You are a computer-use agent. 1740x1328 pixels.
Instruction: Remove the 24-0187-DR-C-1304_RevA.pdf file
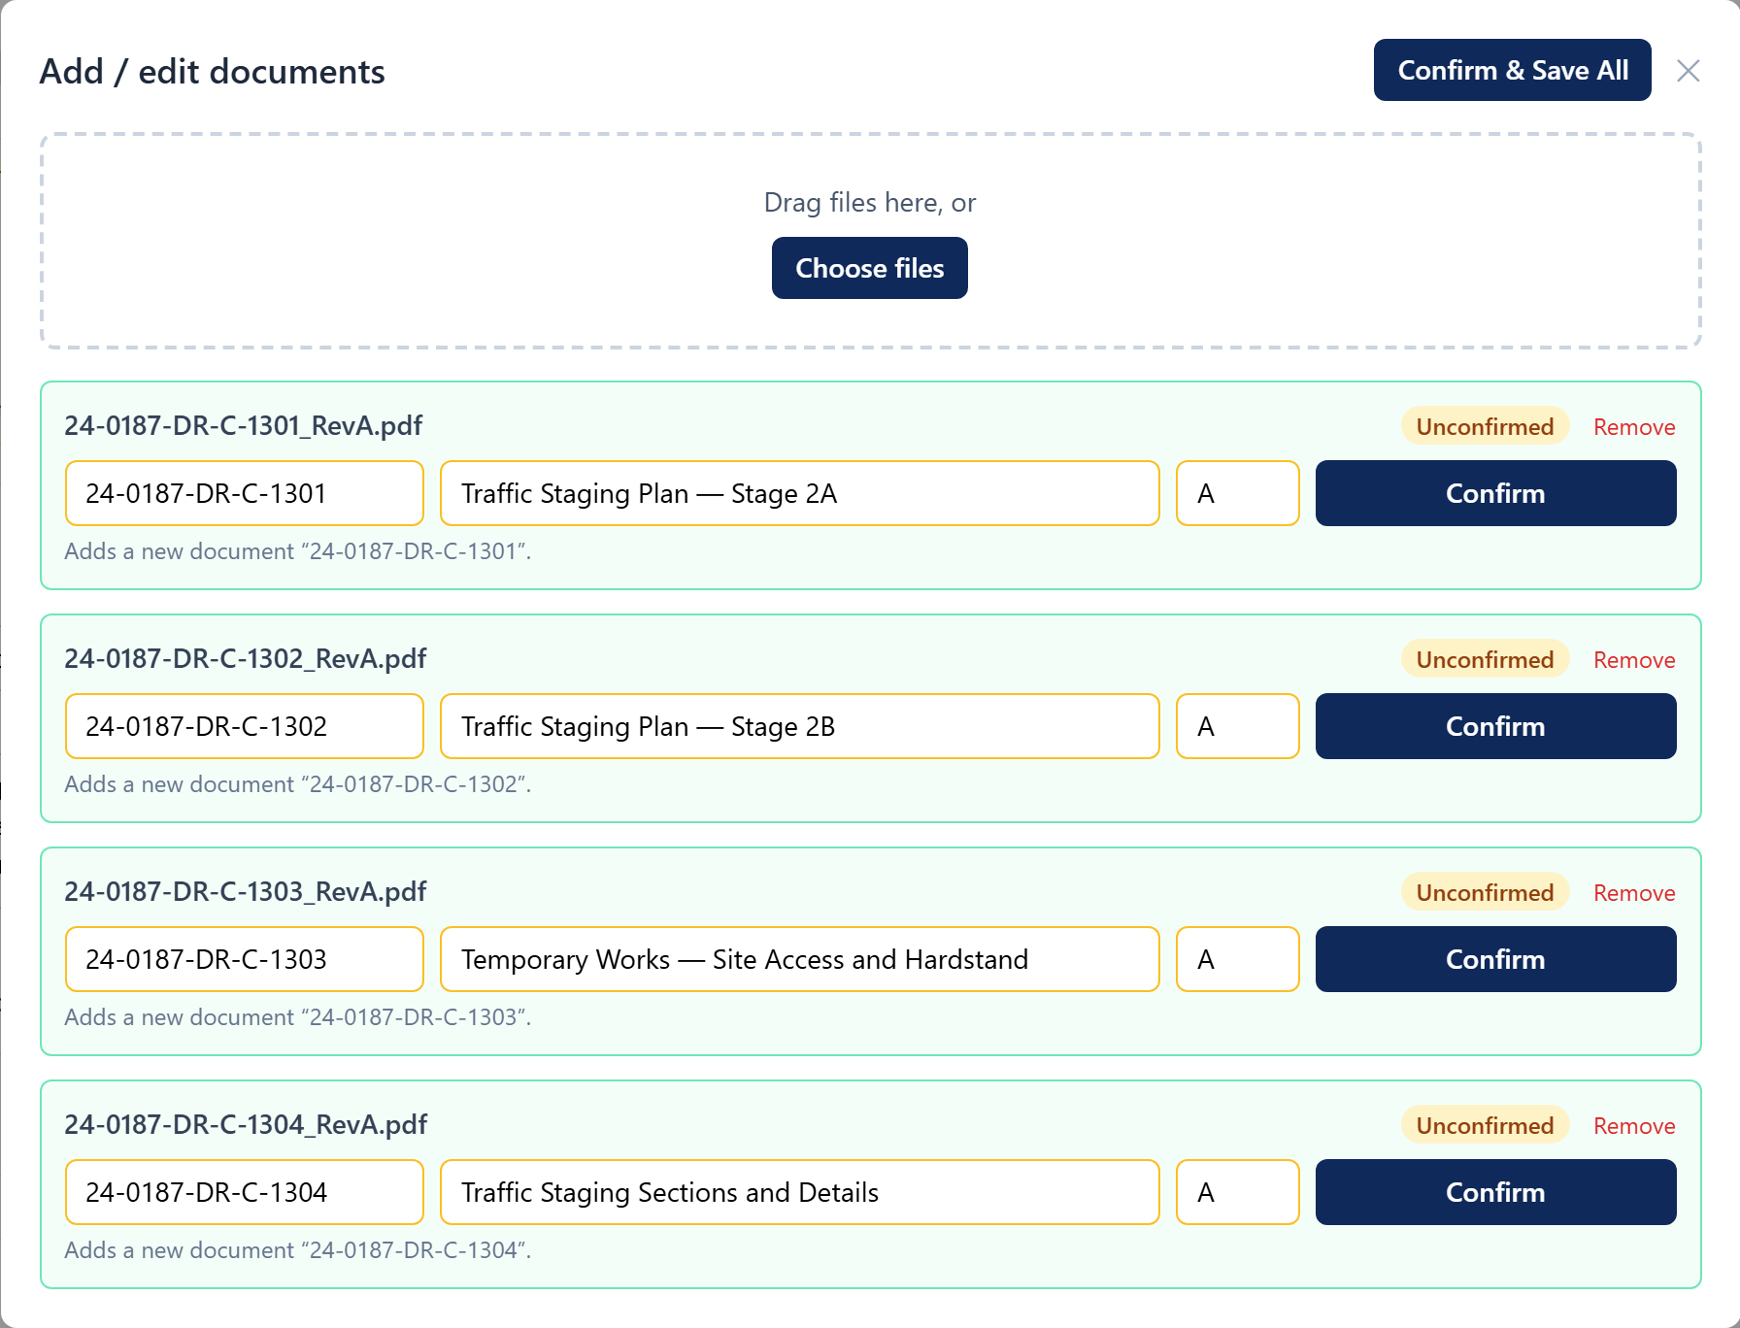pyautogui.click(x=1634, y=1126)
